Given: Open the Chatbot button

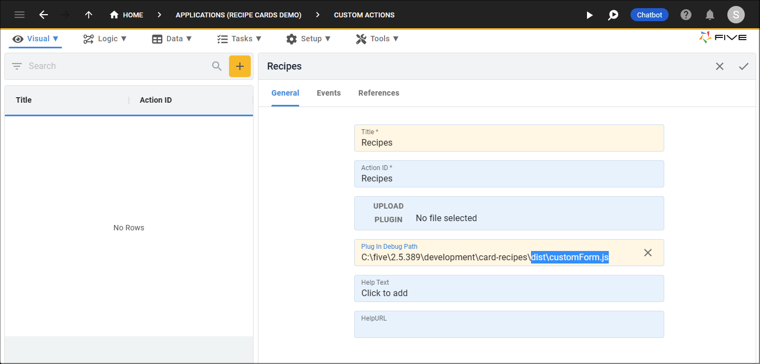Looking at the screenshot, I should click(650, 15).
